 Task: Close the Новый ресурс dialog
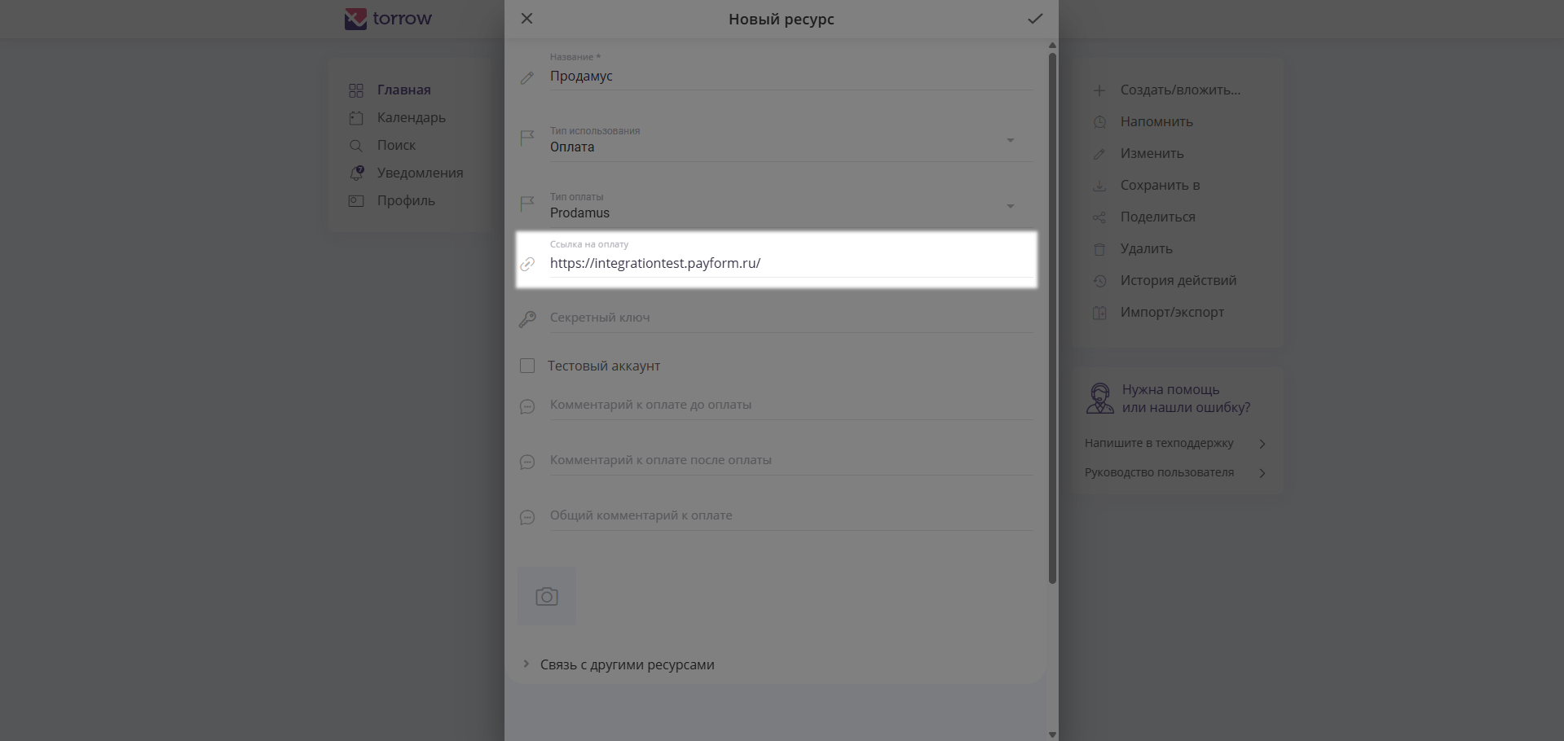point(527,19)
